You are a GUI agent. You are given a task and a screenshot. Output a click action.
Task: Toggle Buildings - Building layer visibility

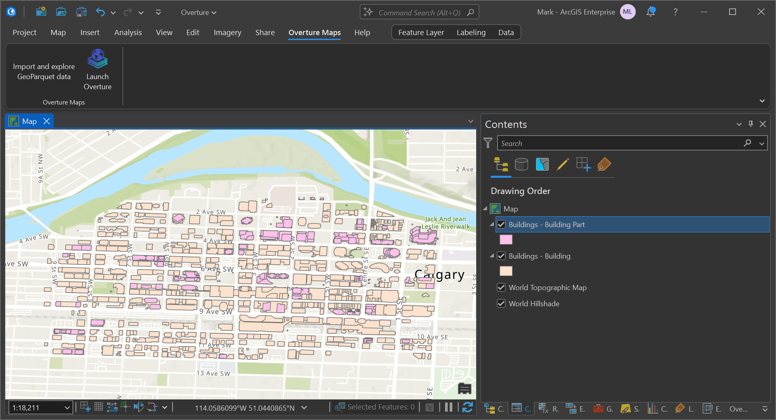click(x=501, y=256)
